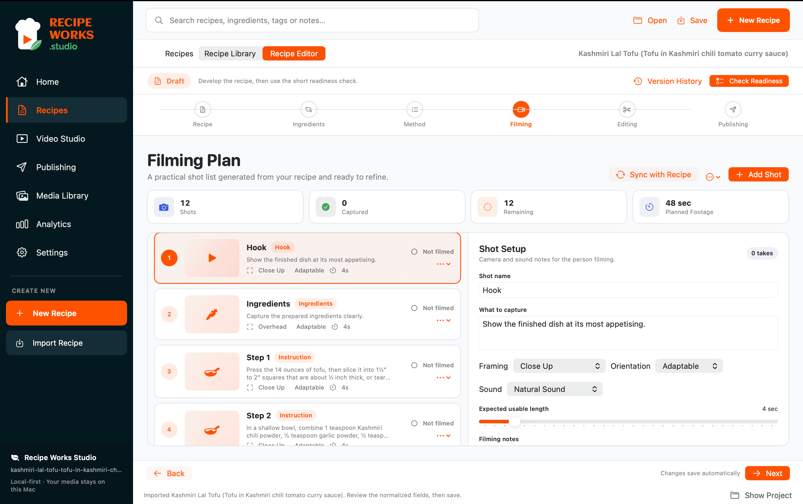The image size is (803, 504).
Task: Expand the Hook shot options menu
Action: click(443, 264)
